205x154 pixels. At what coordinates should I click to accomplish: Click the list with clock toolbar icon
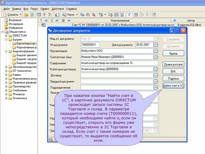coord(110,15)
